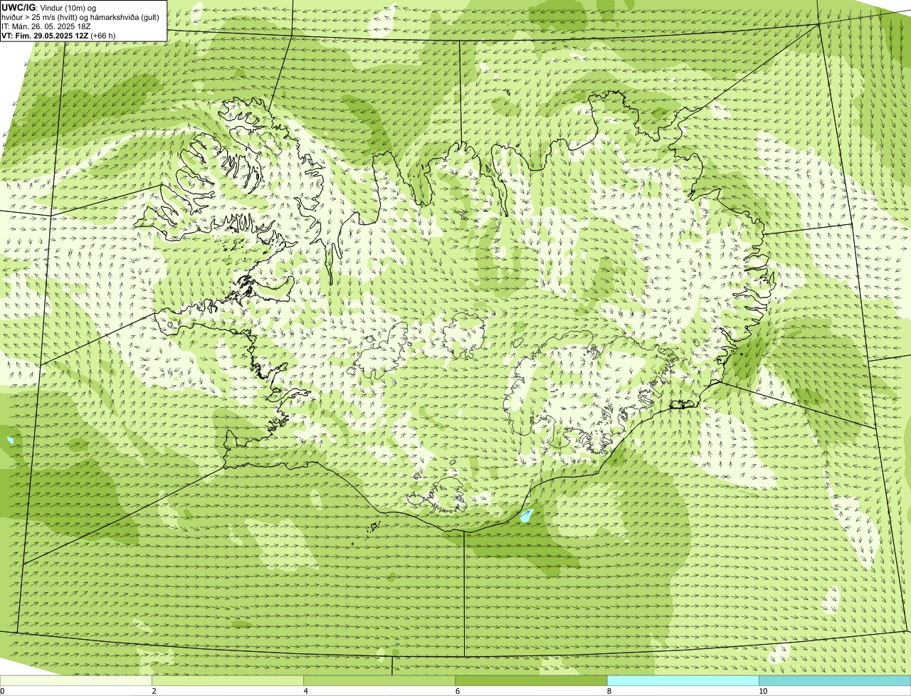911x696 pixels.
Task: Click the legend scale label '4'
Action: coord(305,691)
